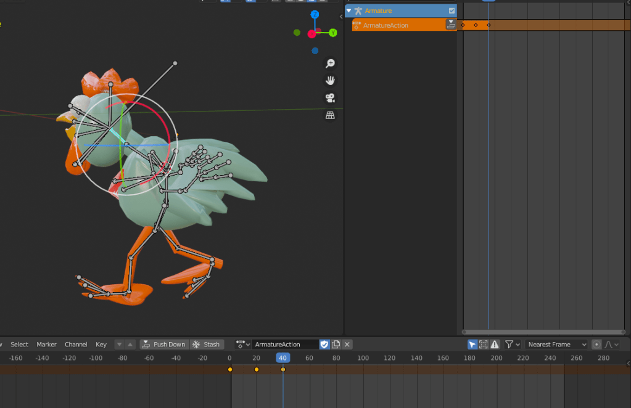This screenshot has height=408, width=631.
Task: Click the zoom view magnifier icon
Action: click(x=330, y=63)
